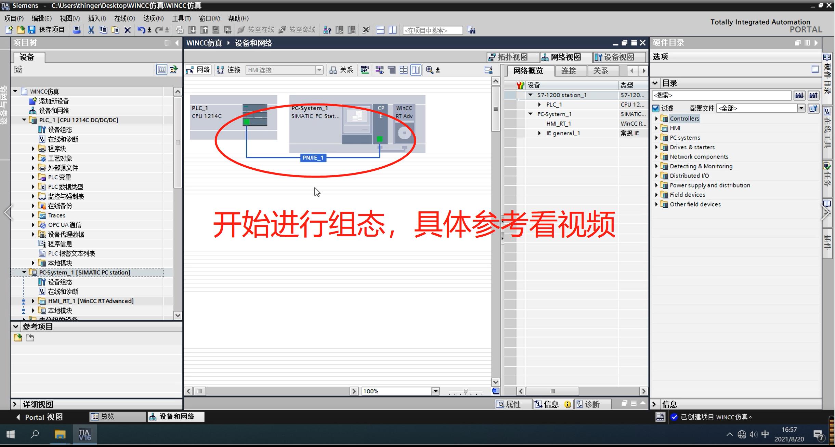Toggle the 过滤 filter checkbox
This screenshot has height=447, width=835.
656,108
